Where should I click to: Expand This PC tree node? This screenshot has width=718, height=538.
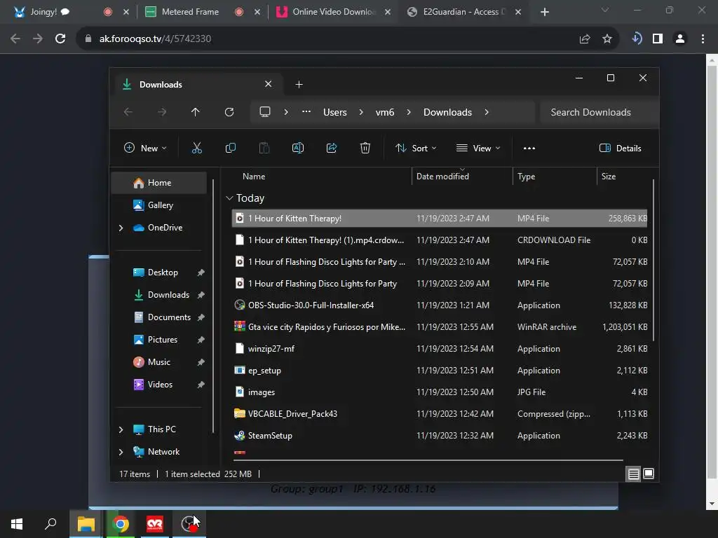click(121, 429)
